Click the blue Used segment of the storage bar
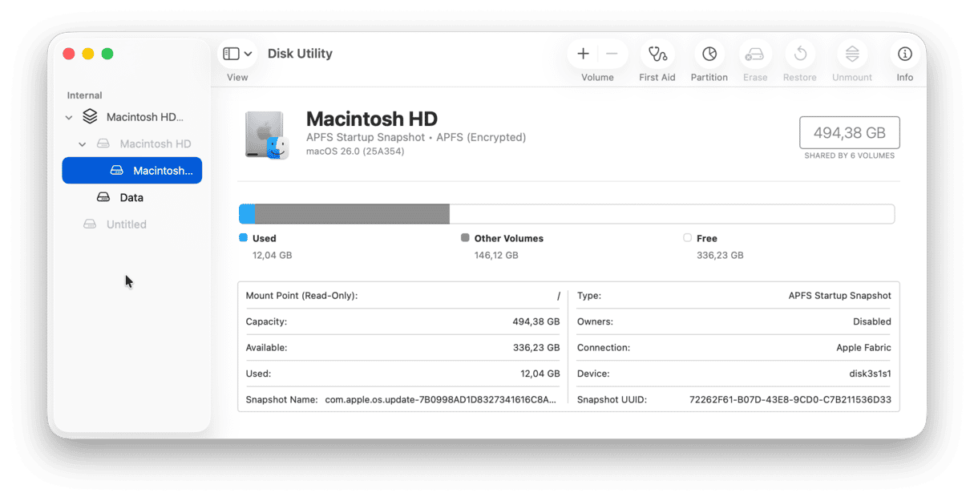The width and height of the screenshot is (974, 501). pyautogui.click(x=245, y=213)
